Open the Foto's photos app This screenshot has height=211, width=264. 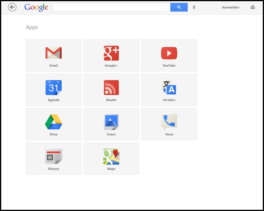point(111,124)
